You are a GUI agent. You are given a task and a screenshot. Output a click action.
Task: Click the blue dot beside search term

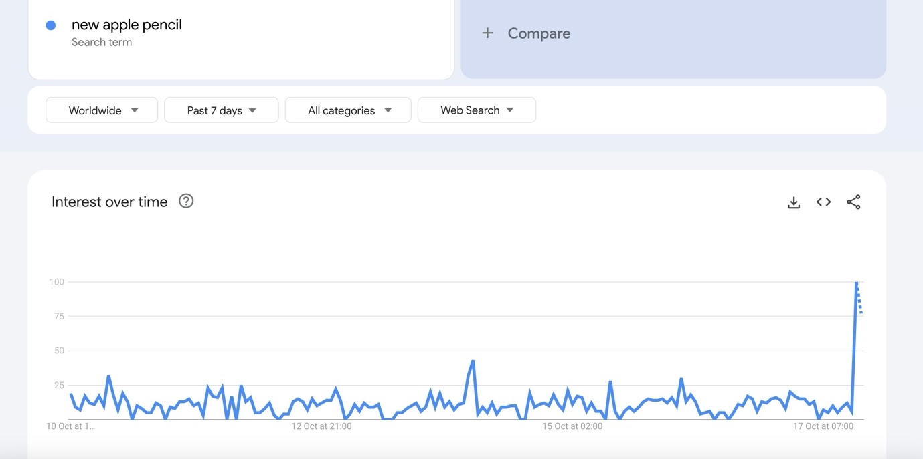tap(50, 25)
